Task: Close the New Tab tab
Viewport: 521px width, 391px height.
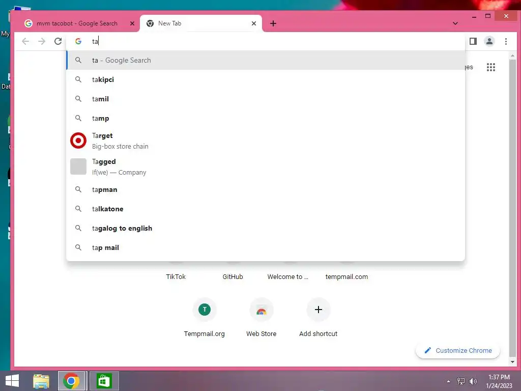Action: pos(254,23)
